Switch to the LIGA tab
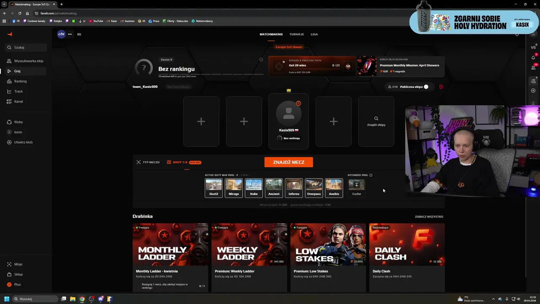540x304 pixels. (314, 34)
